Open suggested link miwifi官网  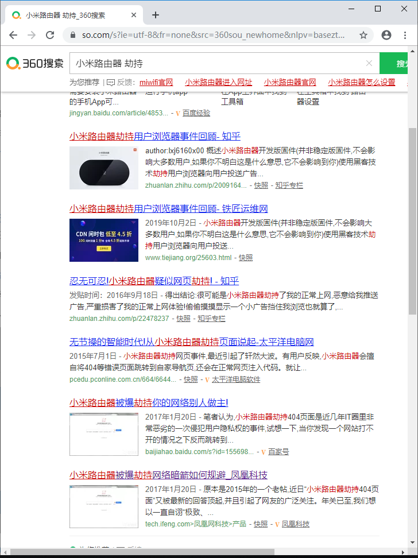tap(156, 83)
